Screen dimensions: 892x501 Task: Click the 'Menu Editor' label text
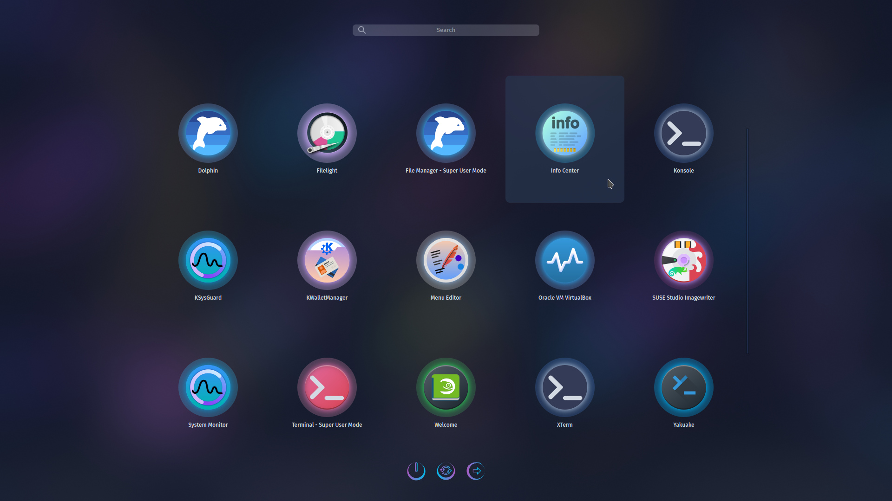[446, 298]
